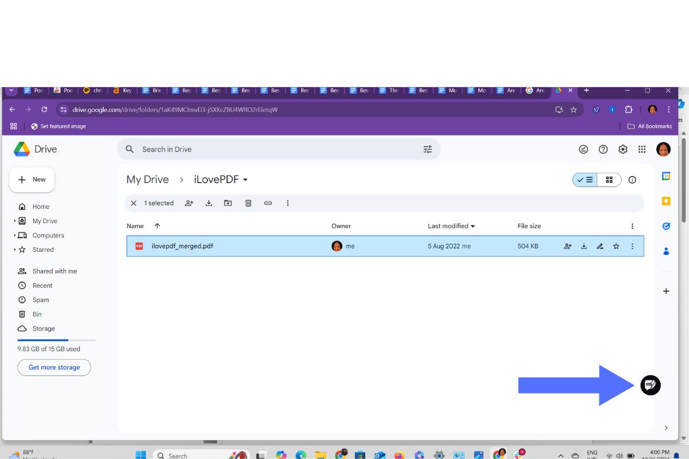Screen dimensions: 689x459
Task: Open the Support help menu
Action: pos(603,149)
